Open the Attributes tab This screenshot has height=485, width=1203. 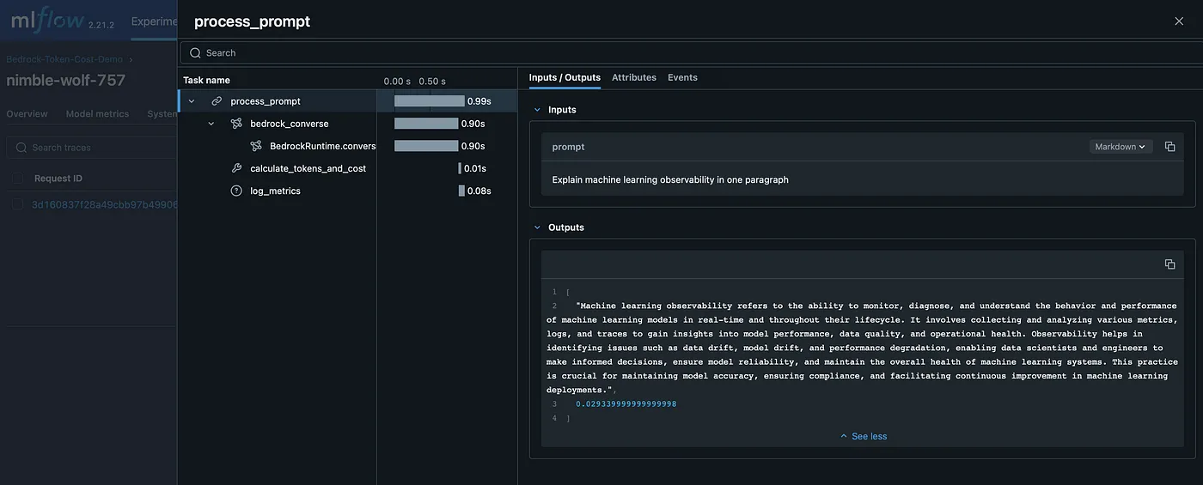click(634, 77)
